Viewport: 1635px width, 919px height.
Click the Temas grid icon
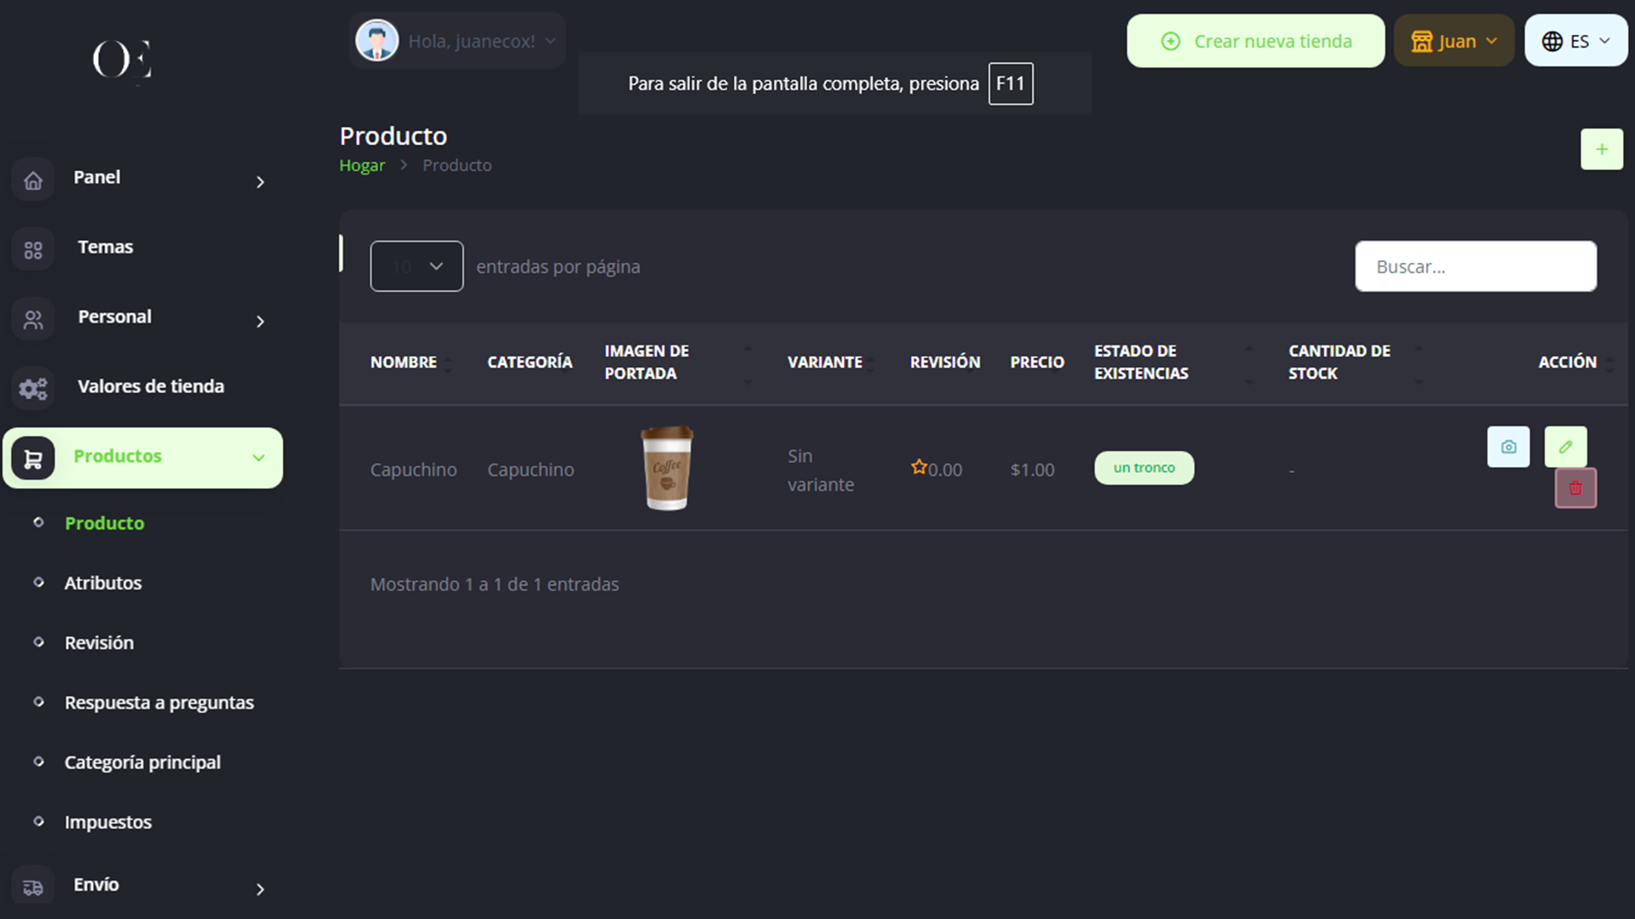[x=33, y=250]
